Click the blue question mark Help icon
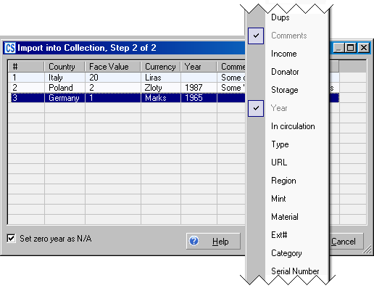 click(194, 241)
